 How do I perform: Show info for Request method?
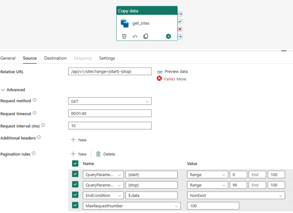(35, 100)
